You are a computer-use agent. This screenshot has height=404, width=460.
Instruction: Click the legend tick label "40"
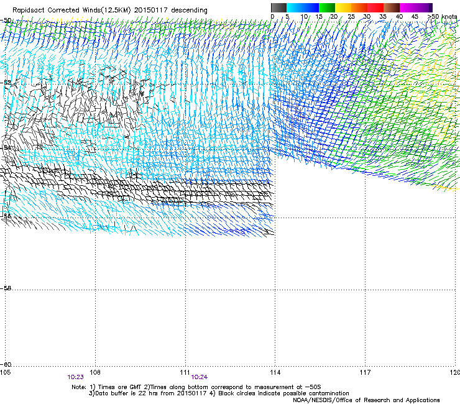[x=399, y=17]
